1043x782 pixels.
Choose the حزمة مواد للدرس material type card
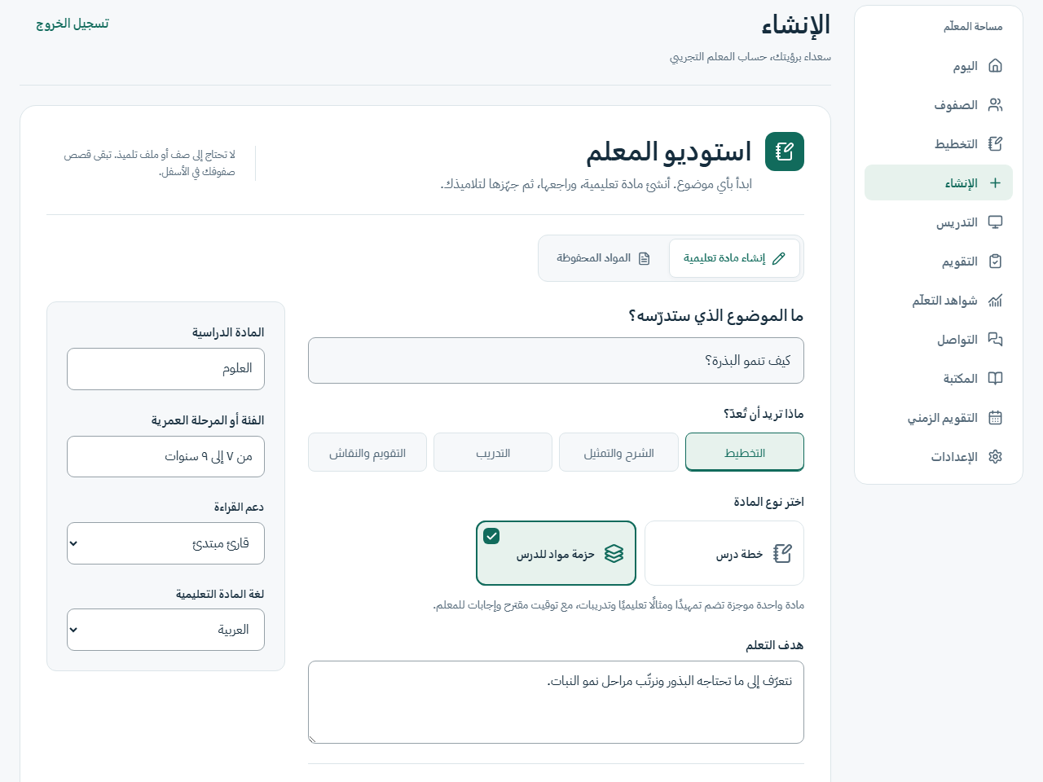(x=556, y=553)
